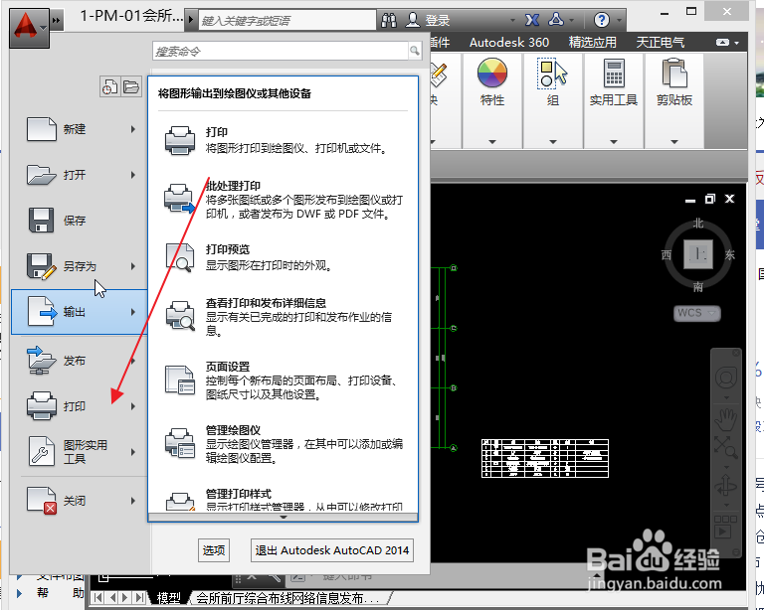764x610 pixels.
Task: Click the orbit navigation tool
Action: pyautogui.click(x=725, y=486)
